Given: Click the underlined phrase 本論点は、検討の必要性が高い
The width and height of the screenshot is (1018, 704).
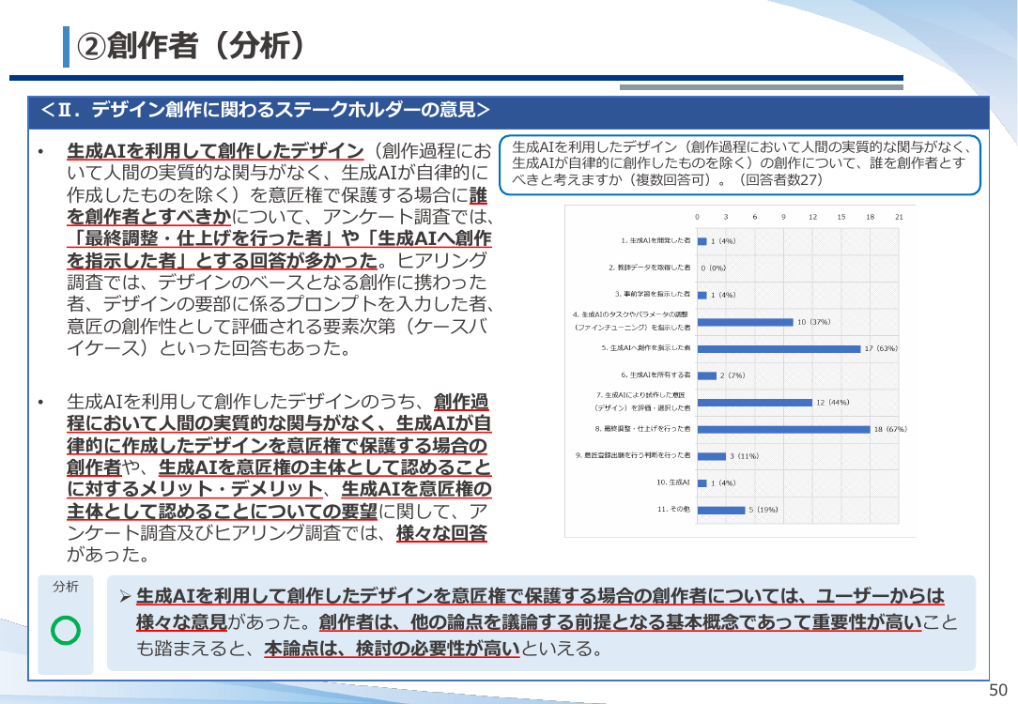Looking at the screenshot, I should [393, 649].
